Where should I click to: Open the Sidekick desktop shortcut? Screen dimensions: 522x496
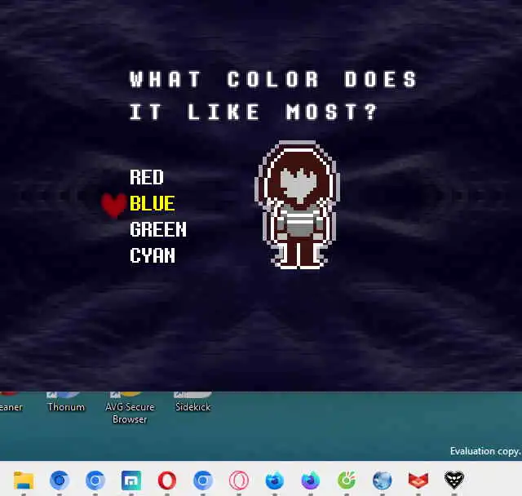click(x=192, y=402)
